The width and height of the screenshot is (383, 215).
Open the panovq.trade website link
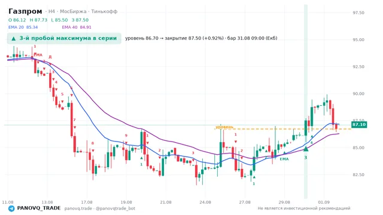pos(78,208)
